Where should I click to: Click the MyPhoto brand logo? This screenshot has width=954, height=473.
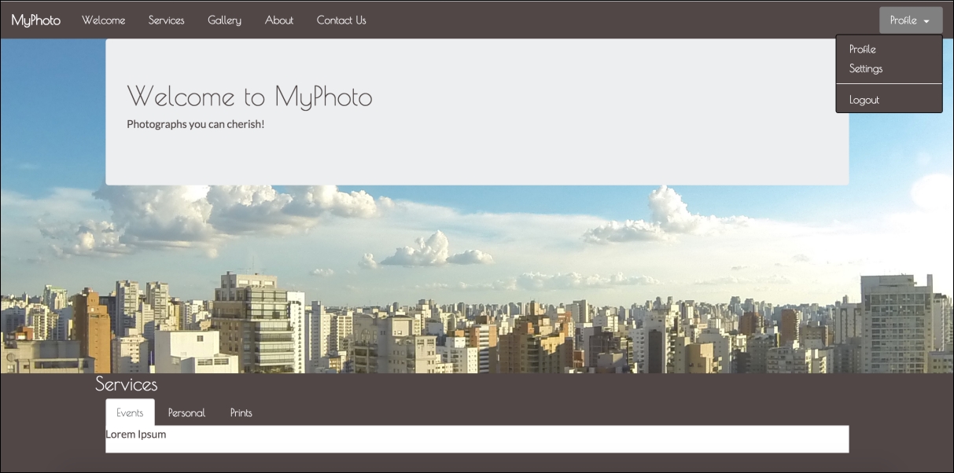36,20
